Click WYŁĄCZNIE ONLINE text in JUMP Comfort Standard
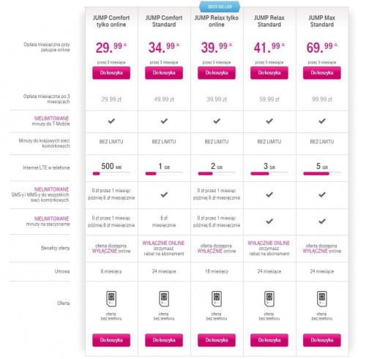Viewport: 366px width, 359px height. click(x=163, y=243)
